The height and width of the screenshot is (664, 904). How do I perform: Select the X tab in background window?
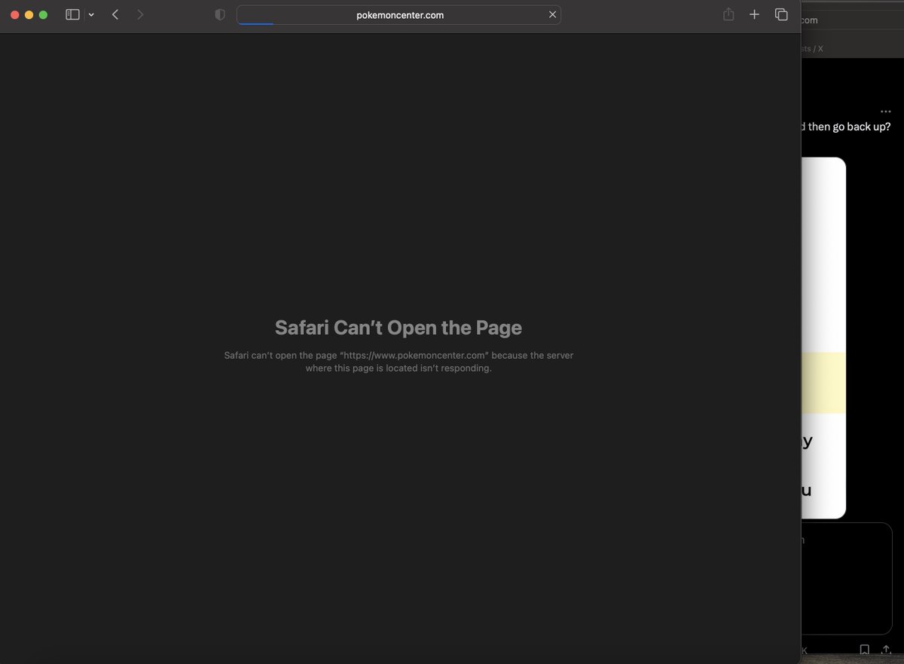852,48
